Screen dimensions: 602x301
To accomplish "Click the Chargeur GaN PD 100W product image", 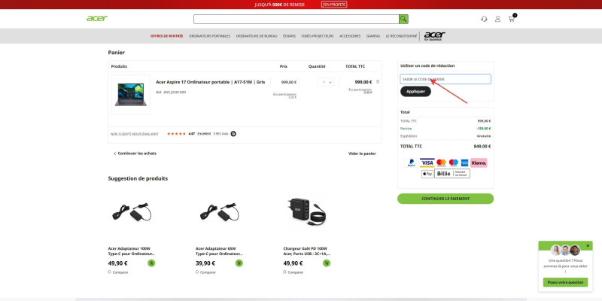I will click(x=307, y=211).
